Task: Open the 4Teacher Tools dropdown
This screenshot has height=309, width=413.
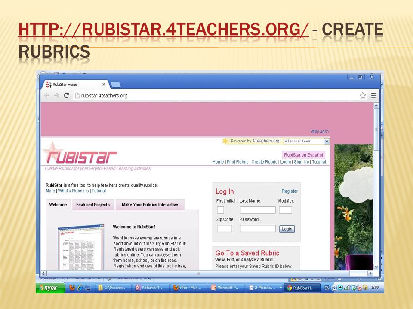Action: tap(307, 141)
